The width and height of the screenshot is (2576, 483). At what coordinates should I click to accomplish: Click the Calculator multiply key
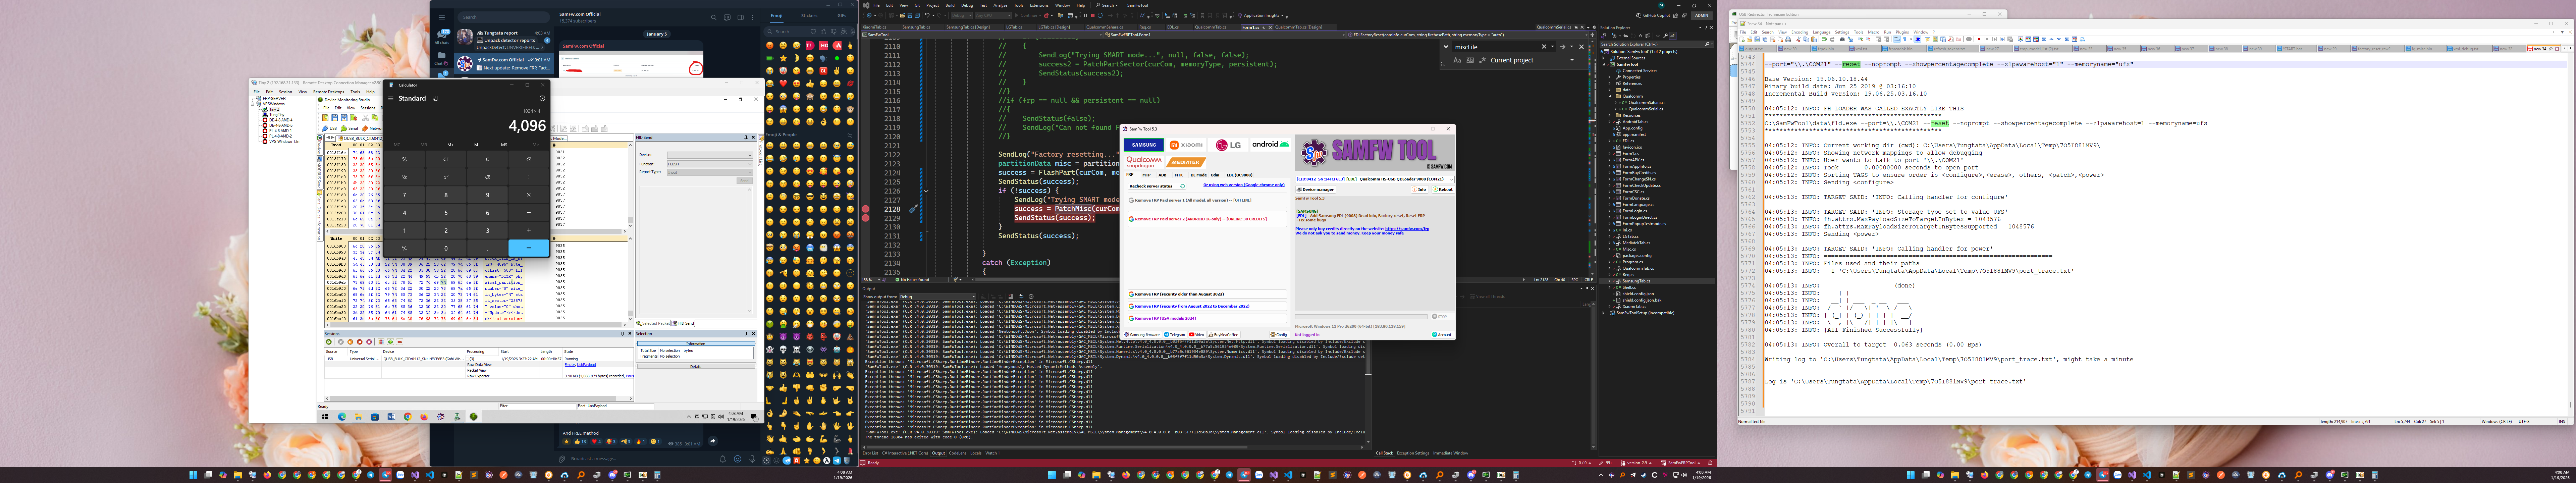(x=529, y=195)
